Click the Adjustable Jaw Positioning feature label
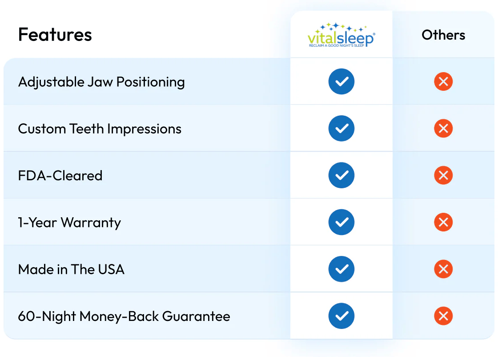The image size is (498, 357). pyautogui.click(x=101, y=82)
